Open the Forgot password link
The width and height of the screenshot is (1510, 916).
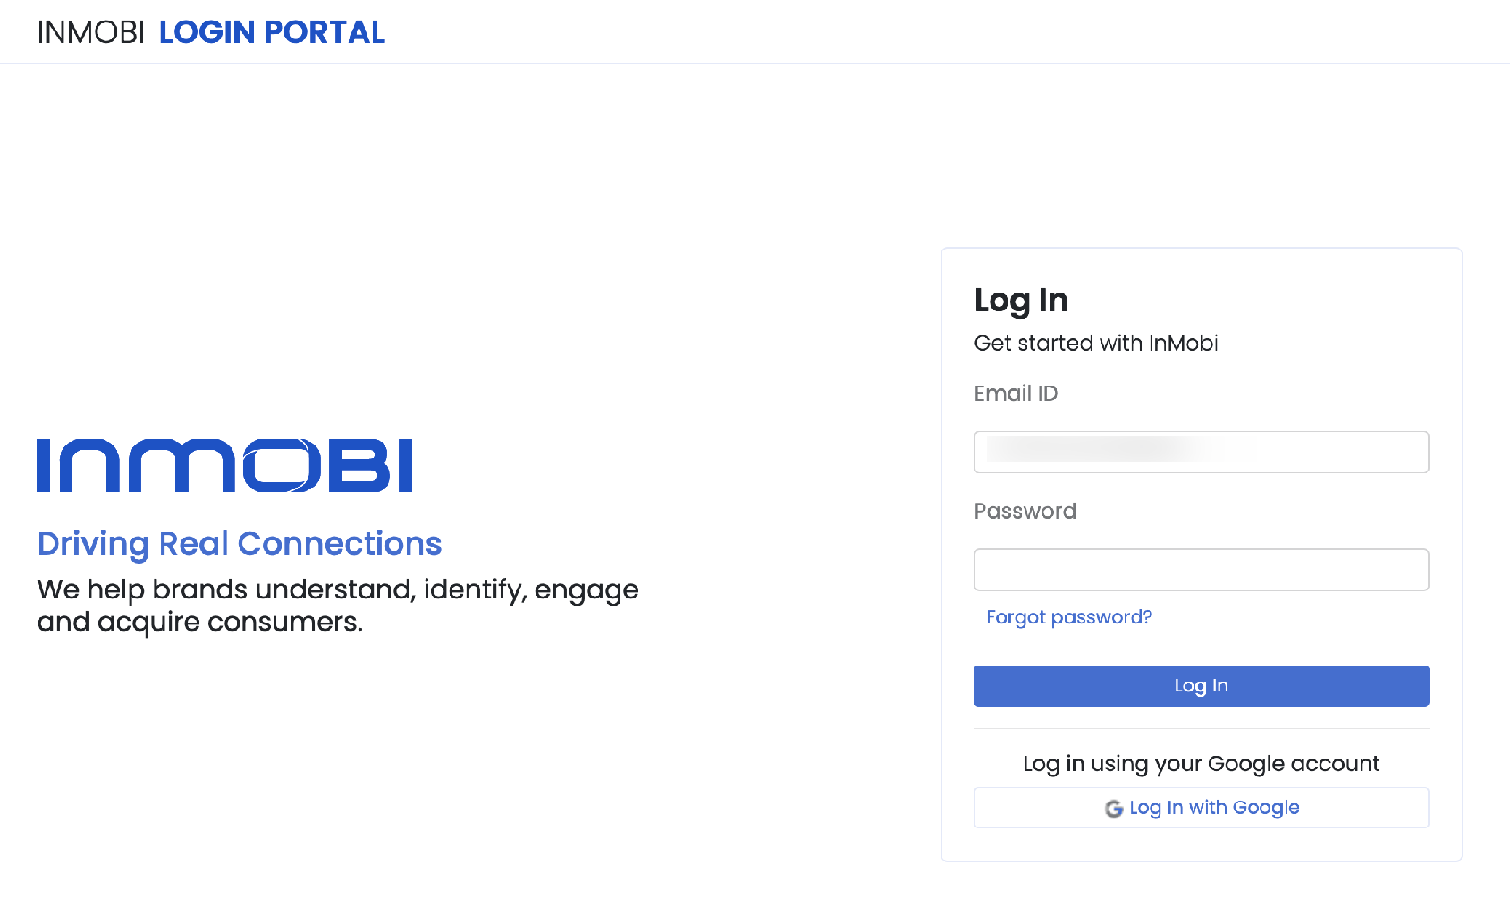[x=1068, y=617]
